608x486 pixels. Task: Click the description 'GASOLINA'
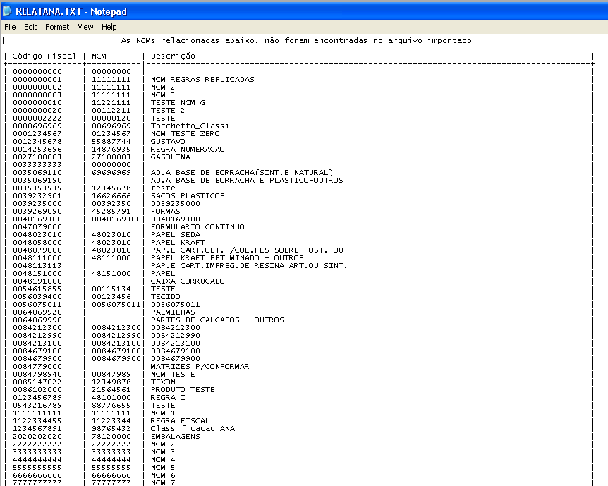171,157
